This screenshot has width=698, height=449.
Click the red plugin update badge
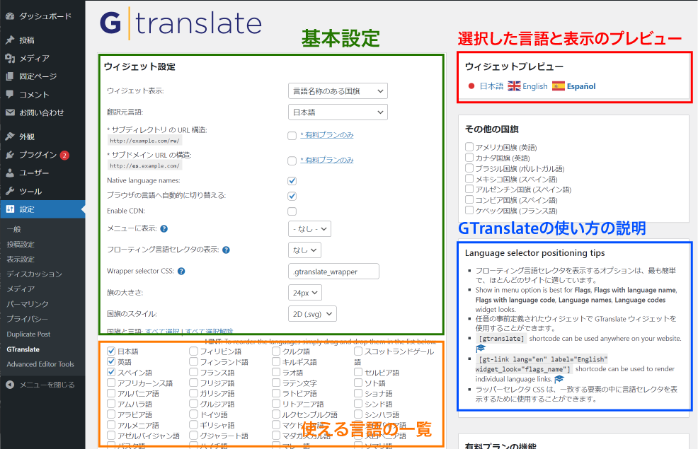click(64, 155)
